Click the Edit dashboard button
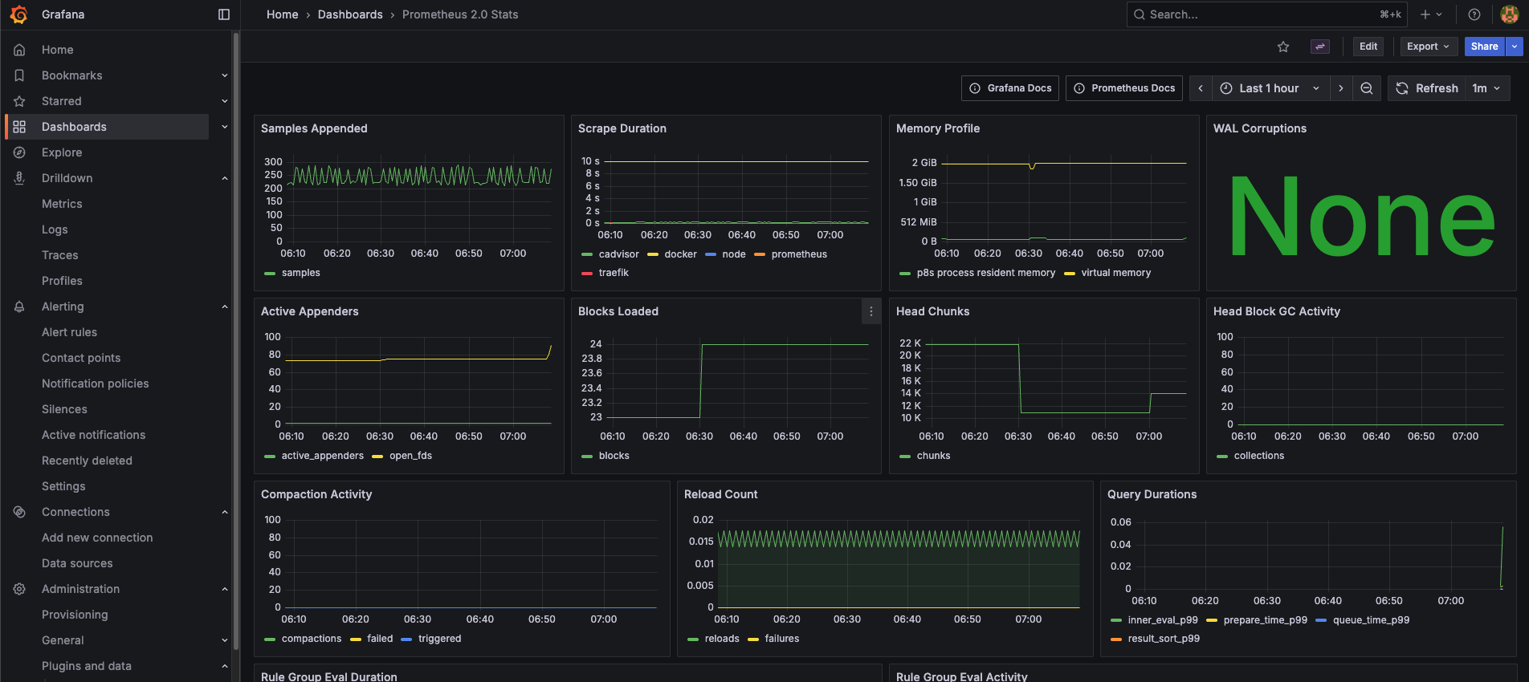 1368,47
